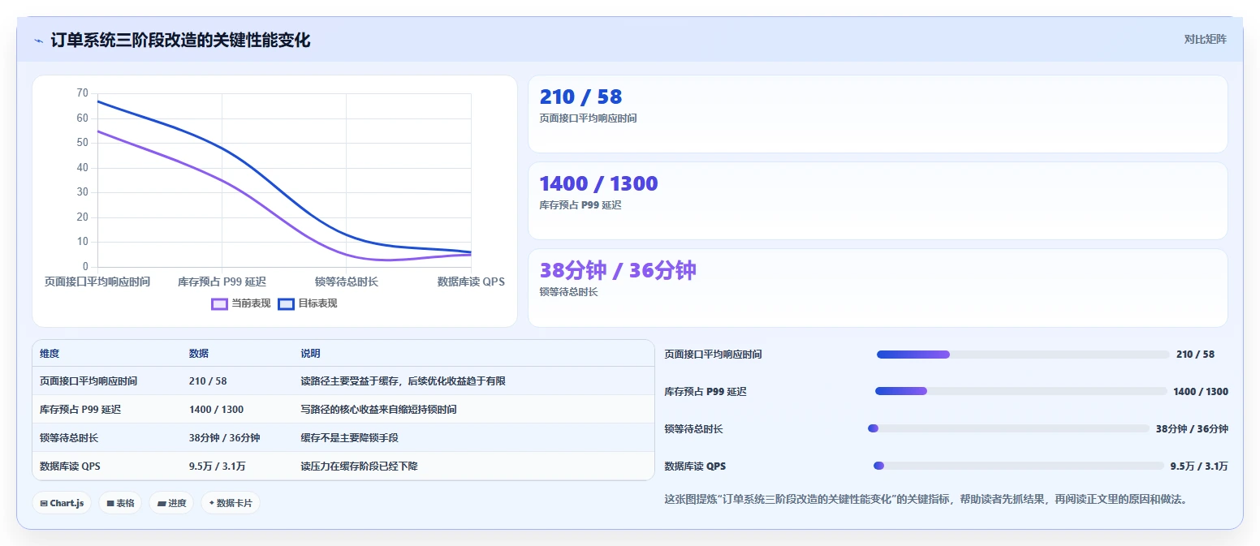Click progress row label 页面接口平均响应时间

point(713,355)
